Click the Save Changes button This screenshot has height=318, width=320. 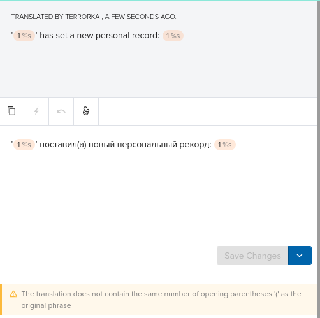[x=252, y=256]
